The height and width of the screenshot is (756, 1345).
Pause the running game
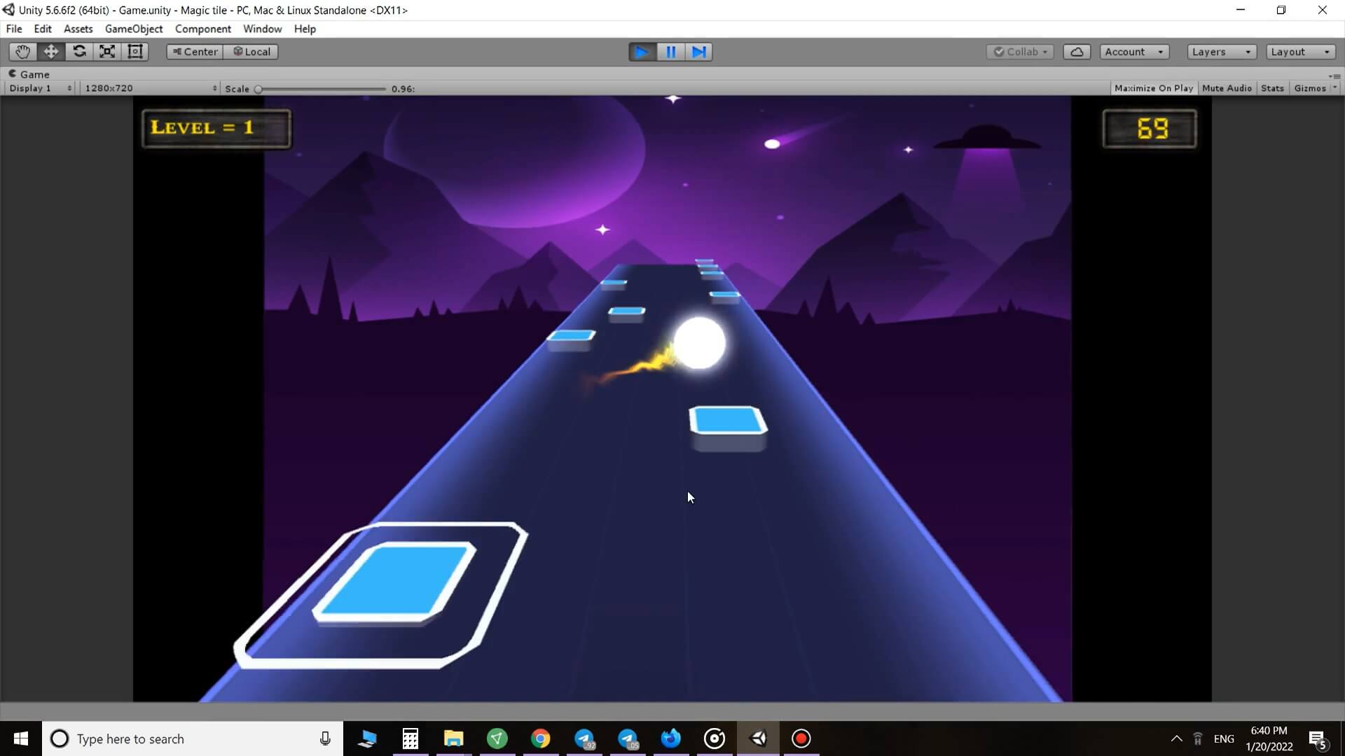(x=670, y=52)
